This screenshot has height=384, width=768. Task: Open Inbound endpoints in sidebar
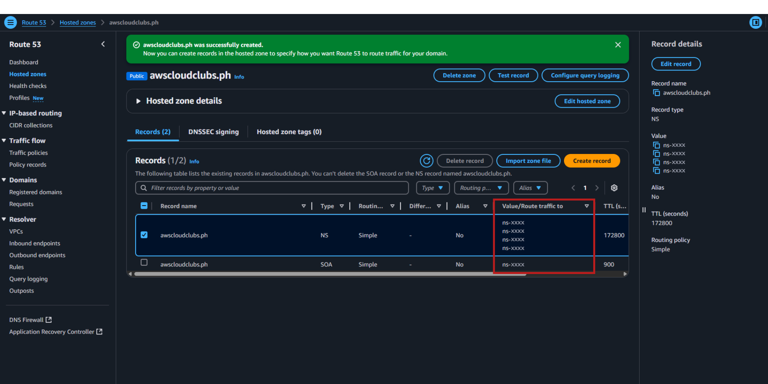pyautogui.click(x=35, y=244)
